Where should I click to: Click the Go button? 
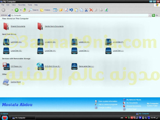click(x=155, y=15)
